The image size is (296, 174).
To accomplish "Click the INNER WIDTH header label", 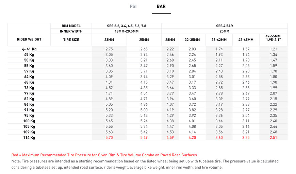I will click(x=71, y=31).
